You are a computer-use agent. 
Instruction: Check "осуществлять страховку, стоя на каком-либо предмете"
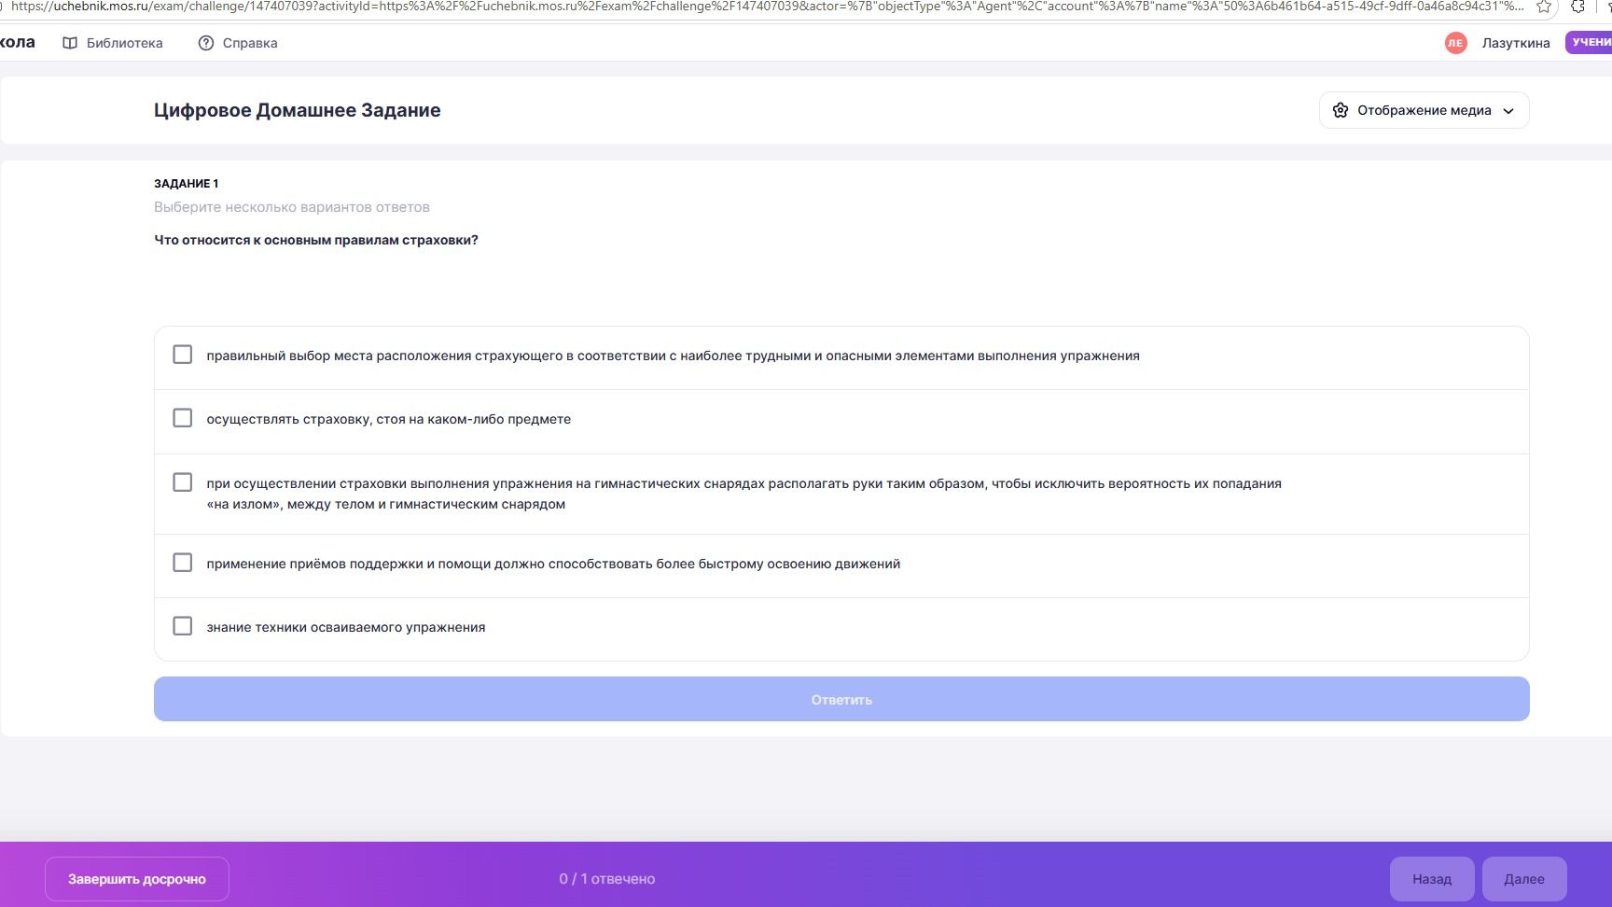[183, 418]
